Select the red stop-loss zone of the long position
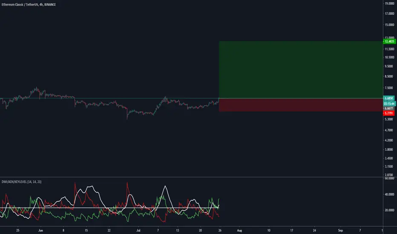The width and height of the screenshot is (397, 234). click(x=301, y=105)
